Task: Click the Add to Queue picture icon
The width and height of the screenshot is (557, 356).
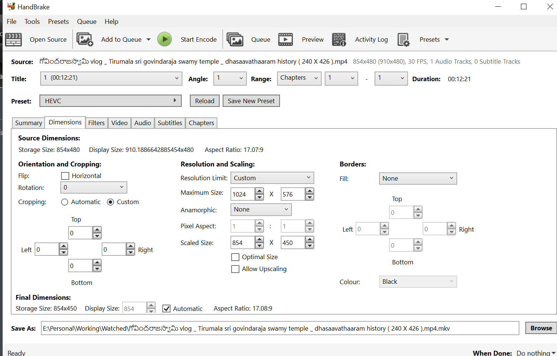Action: (x=85, y=39)
